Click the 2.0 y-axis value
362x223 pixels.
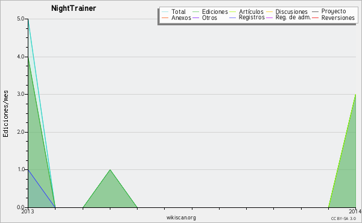(21, 132)
